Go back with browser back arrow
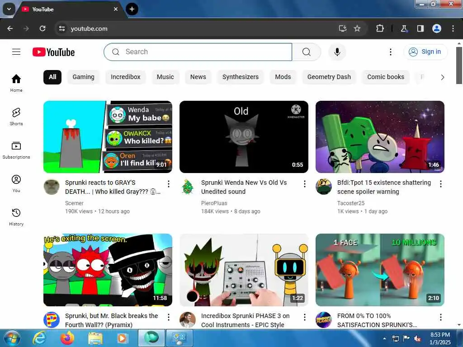Image resolution: width=463 pixels, height=347 pixels. tap(10, 28)
